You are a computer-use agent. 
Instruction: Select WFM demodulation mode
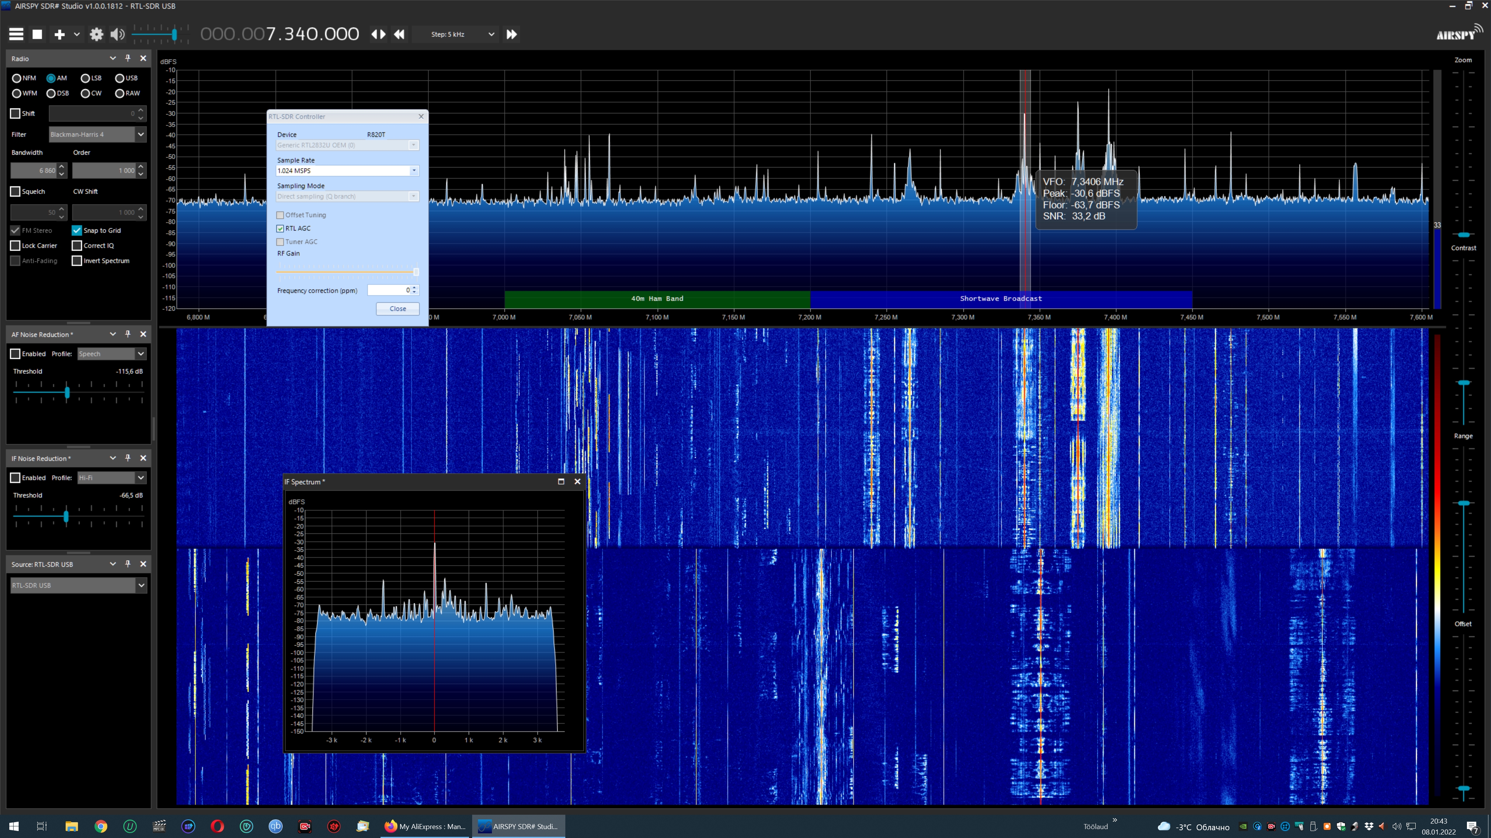24,93
